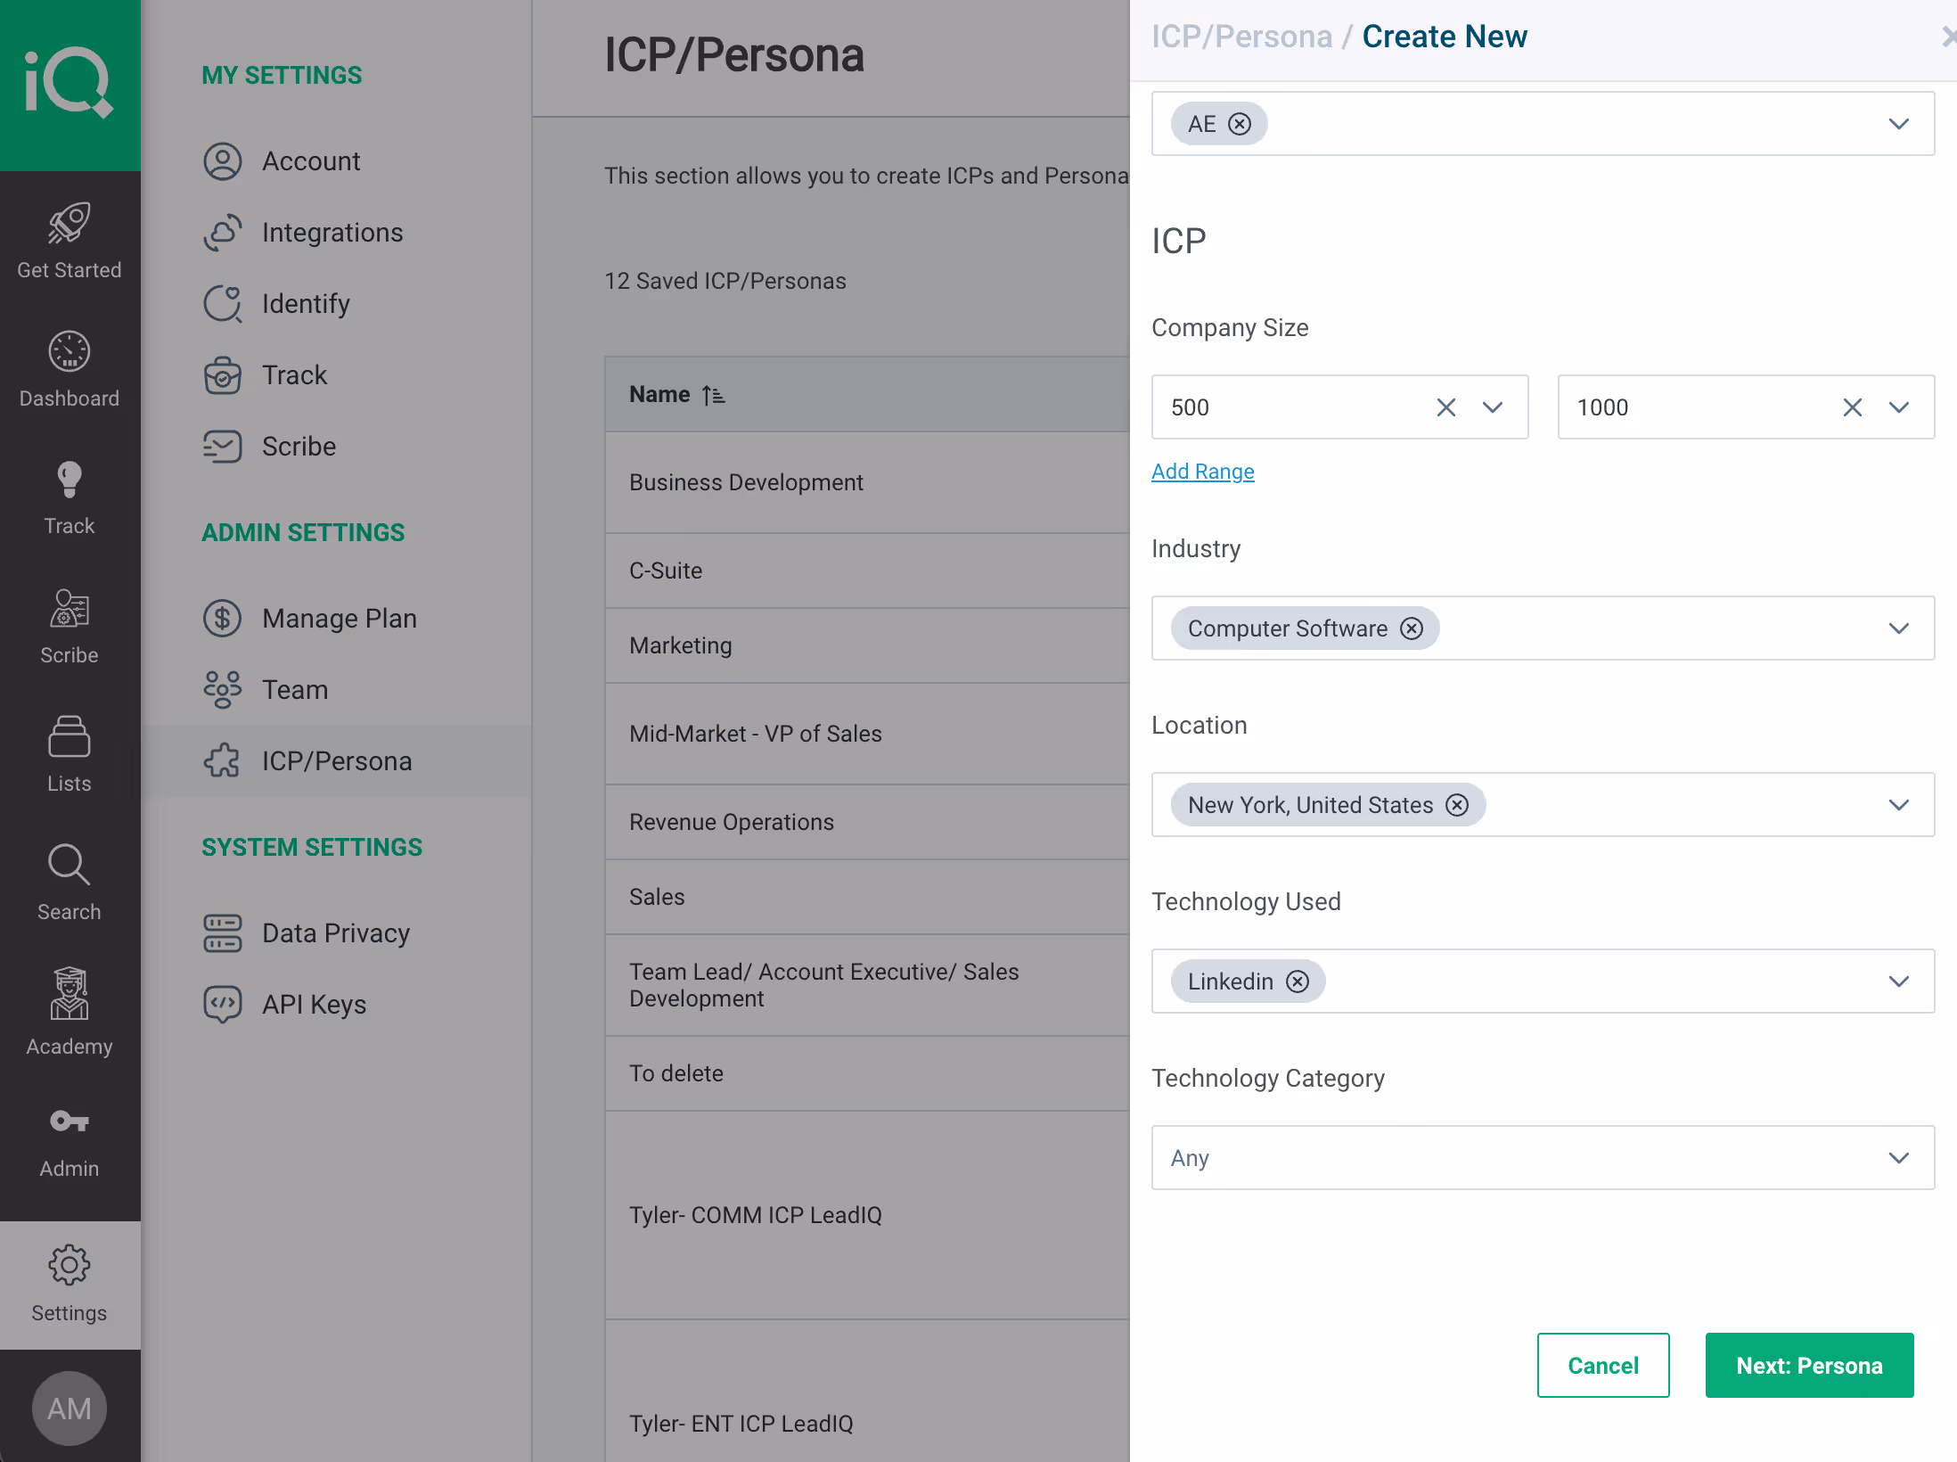Open the Get Started rocket icon
This screenshot has height=1462, width=1957.
pyautogui.click(x=70, y=224)
